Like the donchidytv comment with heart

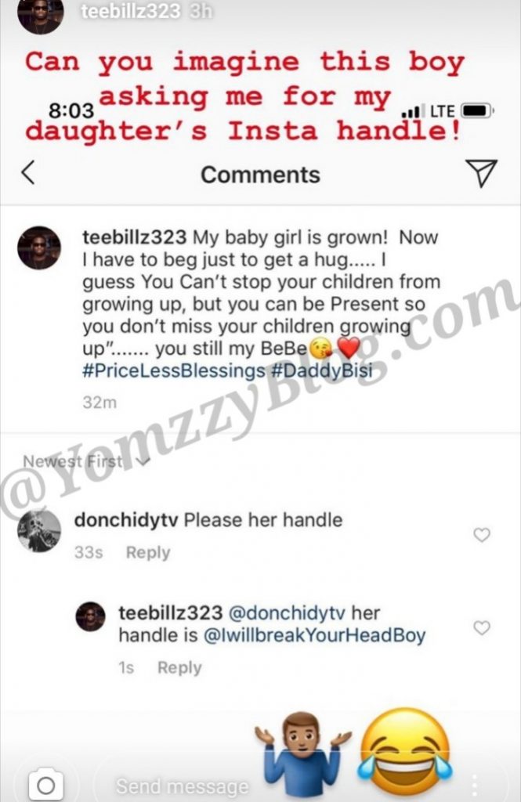click(482, 535)
